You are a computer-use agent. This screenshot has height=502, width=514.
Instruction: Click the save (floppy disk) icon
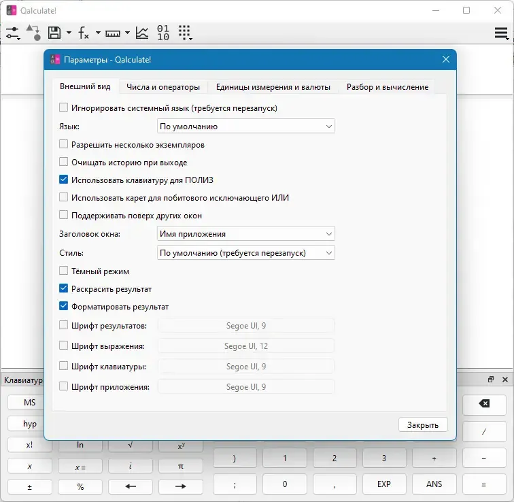point(54,33)
